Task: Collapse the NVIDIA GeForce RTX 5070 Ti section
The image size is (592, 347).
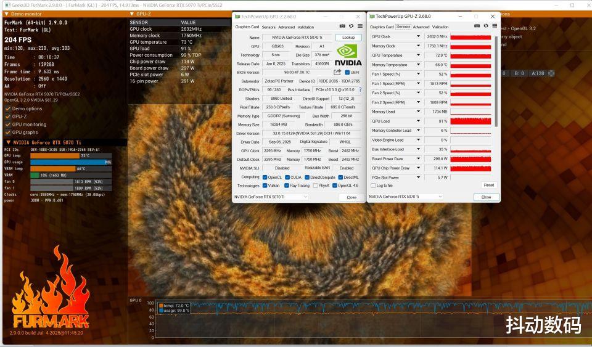Action: pyautogui.click(x=8, y=142)
